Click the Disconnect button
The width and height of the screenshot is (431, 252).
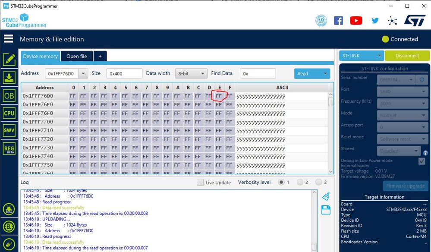click(407, 56)
